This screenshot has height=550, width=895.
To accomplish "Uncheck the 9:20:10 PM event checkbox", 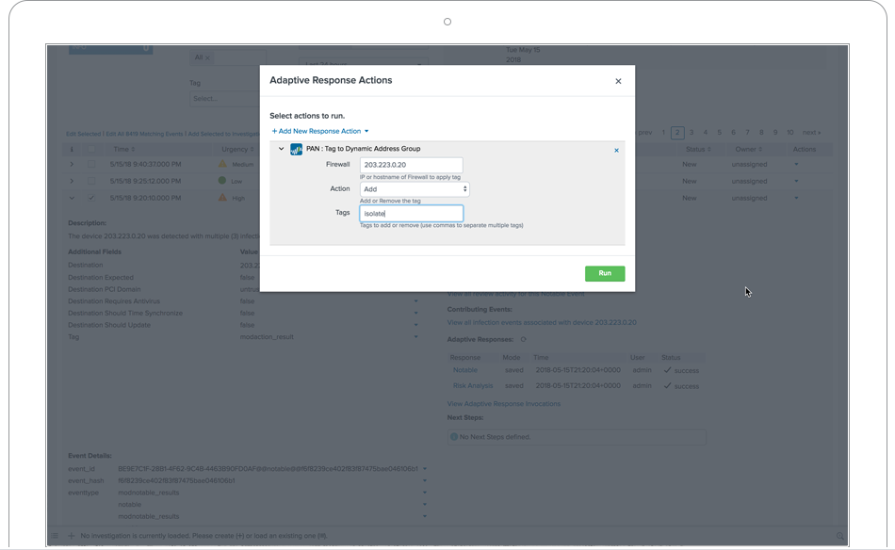I will tap(91, 198).
